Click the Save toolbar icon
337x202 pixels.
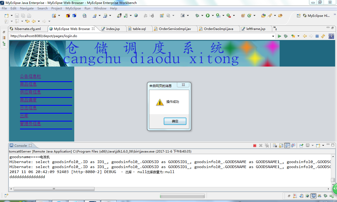tap(17, 16)
